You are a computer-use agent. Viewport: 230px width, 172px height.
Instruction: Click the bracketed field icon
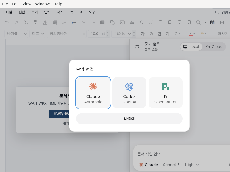[222, 22]
